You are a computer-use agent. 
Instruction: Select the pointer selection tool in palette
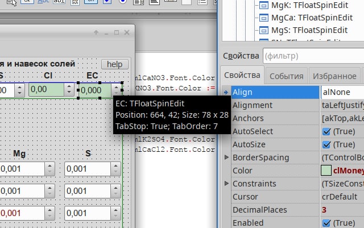(11, 2)
